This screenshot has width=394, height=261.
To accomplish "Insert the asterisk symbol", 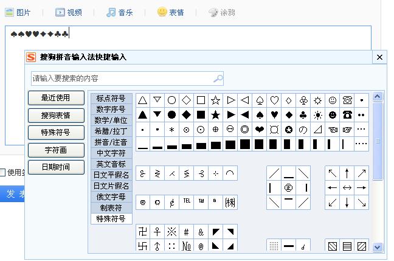I will click(x=172, y=130).
